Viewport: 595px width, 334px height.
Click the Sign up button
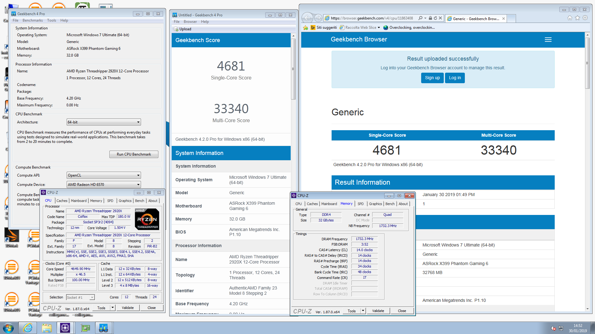(432, 78)
